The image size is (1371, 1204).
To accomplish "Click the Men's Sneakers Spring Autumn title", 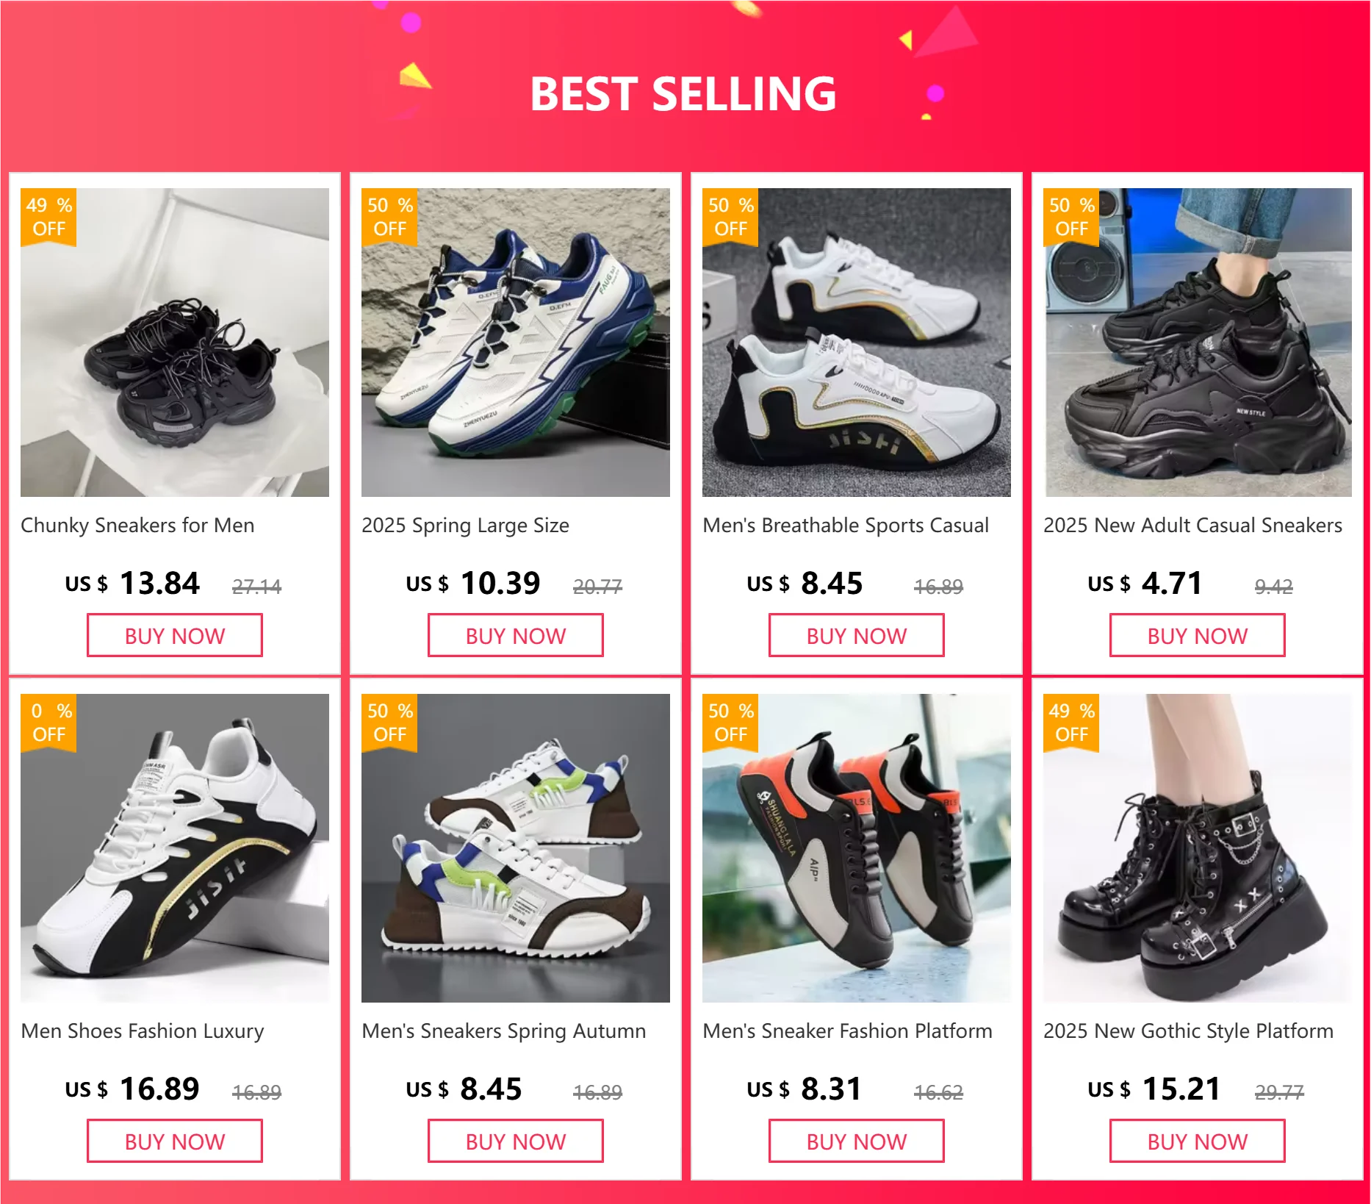I will [504, 1031].
